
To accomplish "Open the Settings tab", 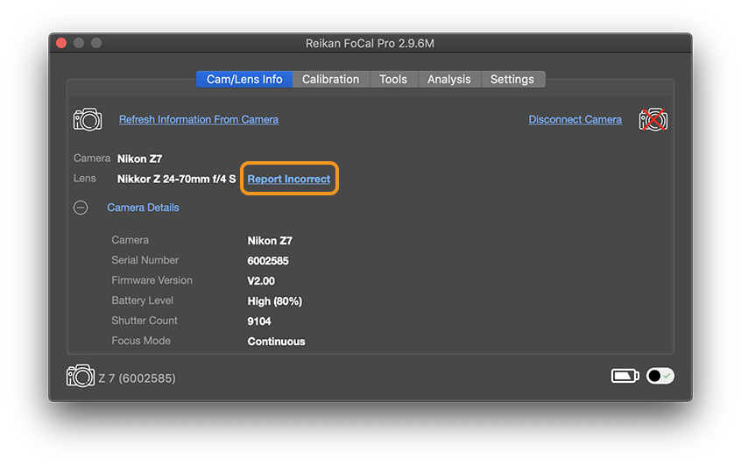I will [512, 80].
